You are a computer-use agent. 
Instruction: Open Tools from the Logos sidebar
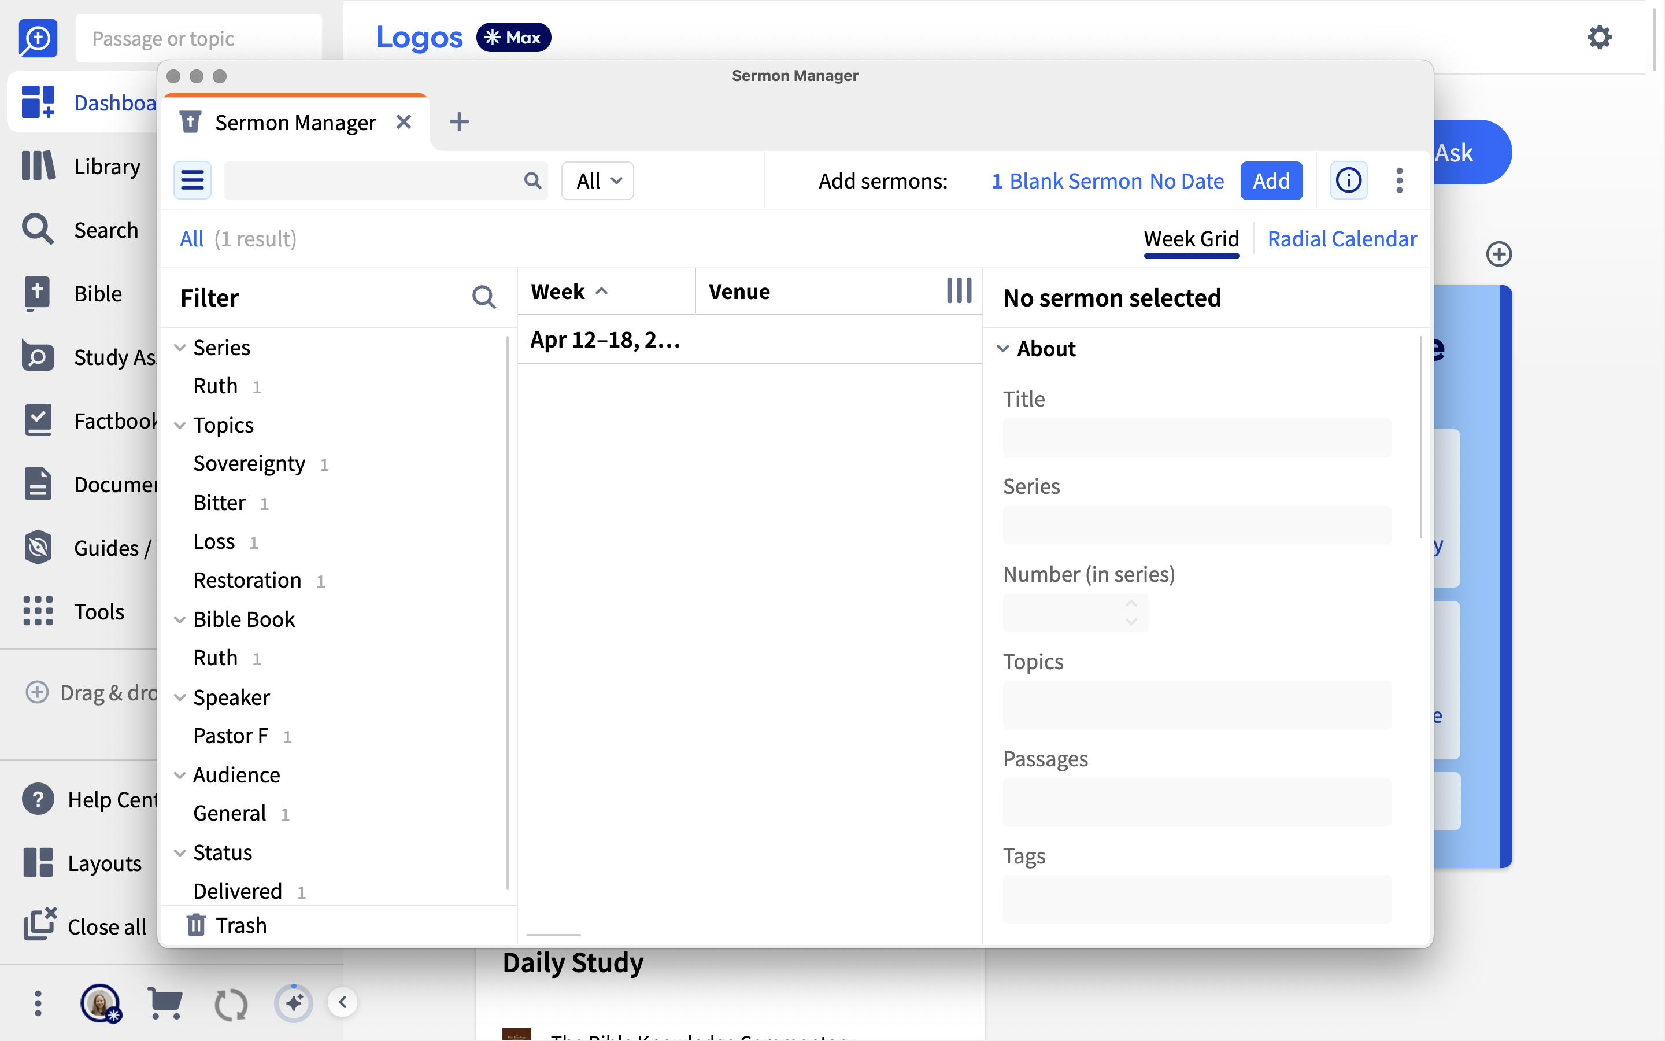73,611
